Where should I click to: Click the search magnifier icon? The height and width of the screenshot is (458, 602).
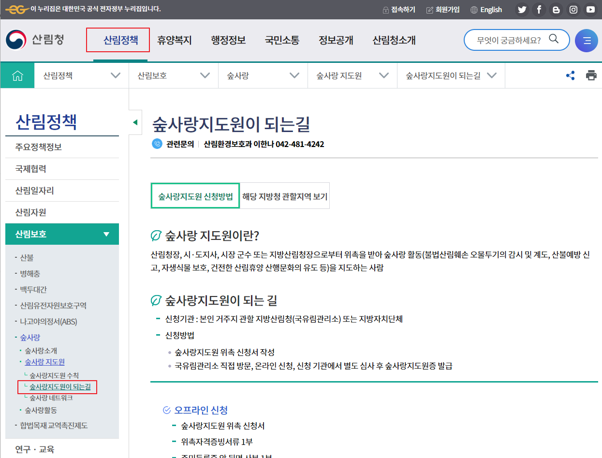[x=554, y=40]
